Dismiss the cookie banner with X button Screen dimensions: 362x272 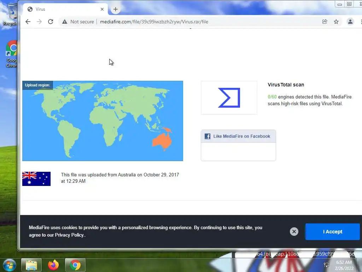click(294, 232)
